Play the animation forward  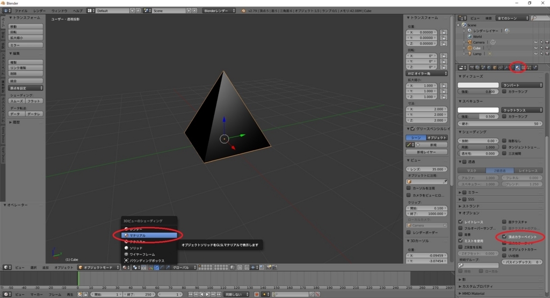(x=208, y=294)
